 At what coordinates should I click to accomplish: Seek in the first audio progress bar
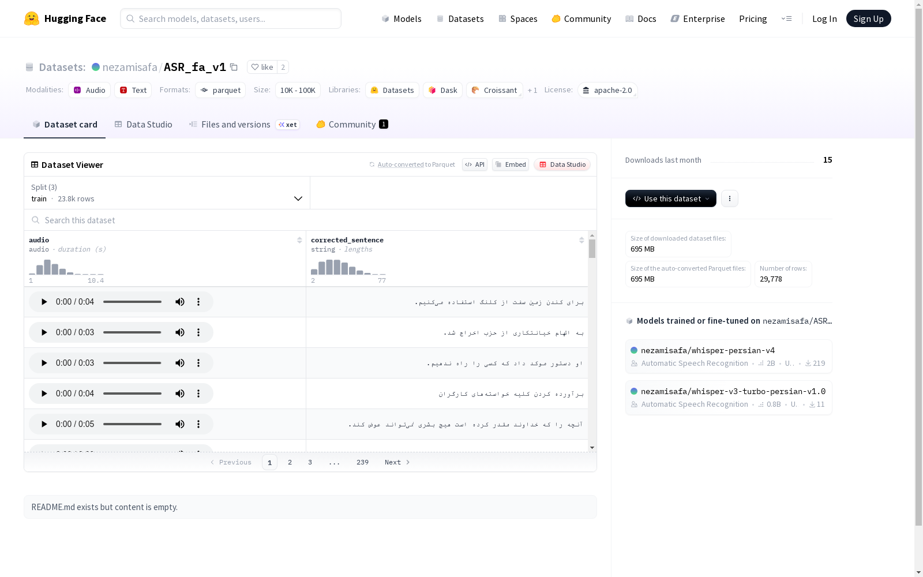point(132,302)
